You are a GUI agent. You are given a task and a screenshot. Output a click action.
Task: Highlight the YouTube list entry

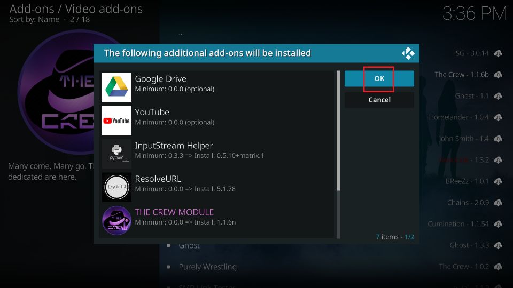click(x=217, y=121)
